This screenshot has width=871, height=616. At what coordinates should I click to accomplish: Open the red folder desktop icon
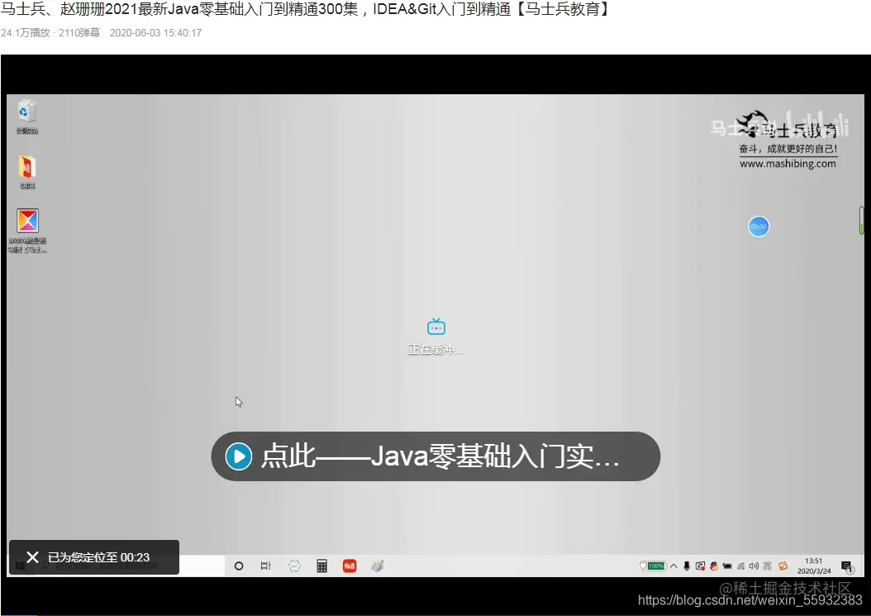click(x=26, y=172)
